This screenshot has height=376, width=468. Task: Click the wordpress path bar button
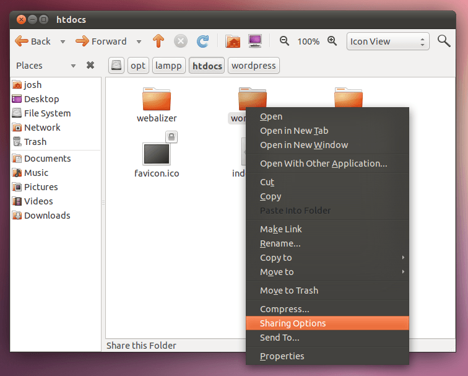(x=254, y=66)
